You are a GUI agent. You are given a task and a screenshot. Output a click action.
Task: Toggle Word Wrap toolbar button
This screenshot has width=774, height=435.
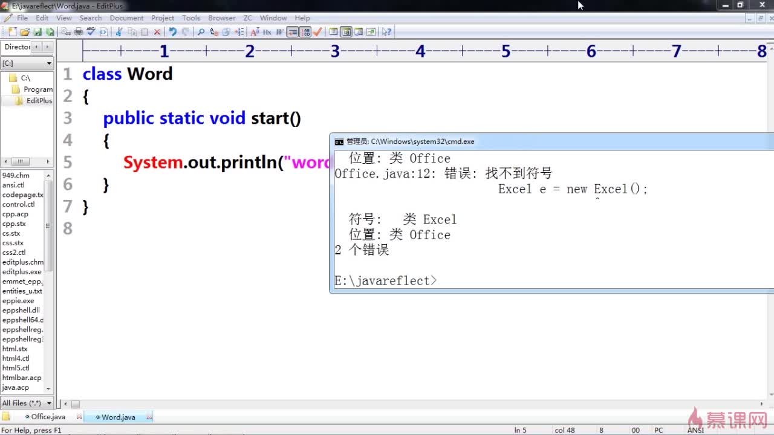click(279, 31)
